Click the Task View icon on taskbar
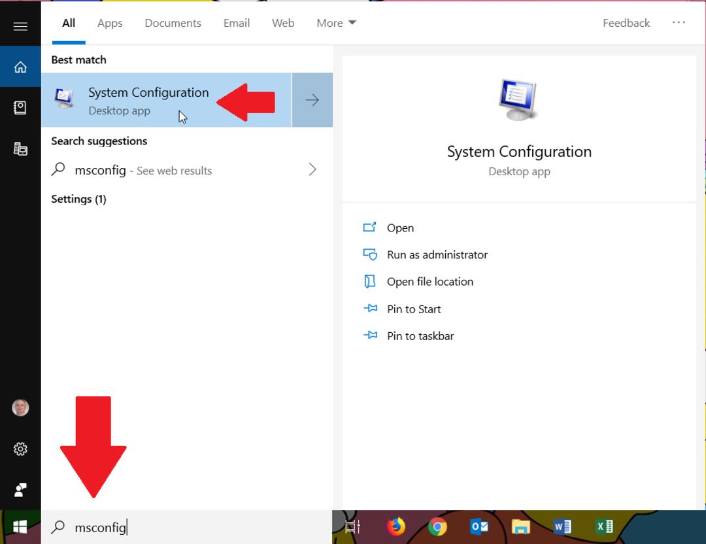The width and height of the screenshot is (706, 544). pos(352,526)
